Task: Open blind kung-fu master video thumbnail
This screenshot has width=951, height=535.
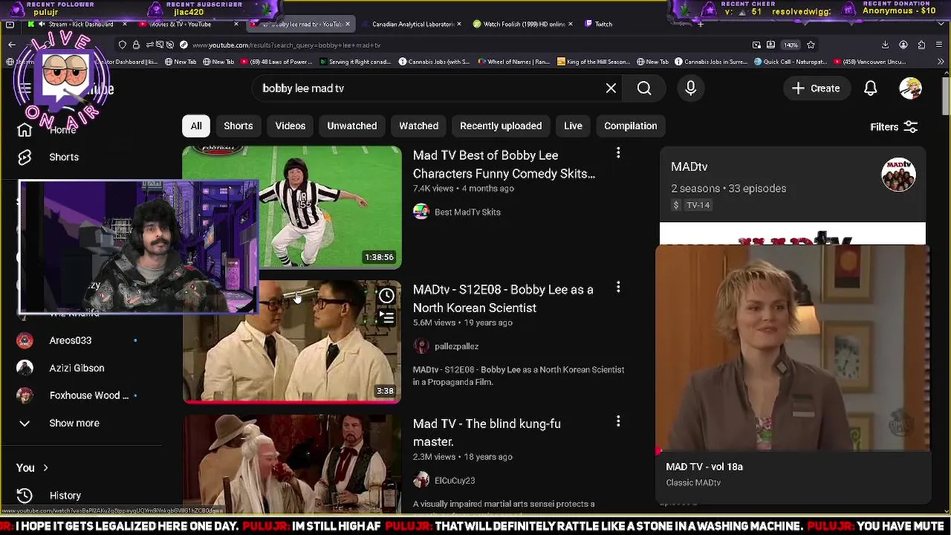Action: tap(292, 464)
